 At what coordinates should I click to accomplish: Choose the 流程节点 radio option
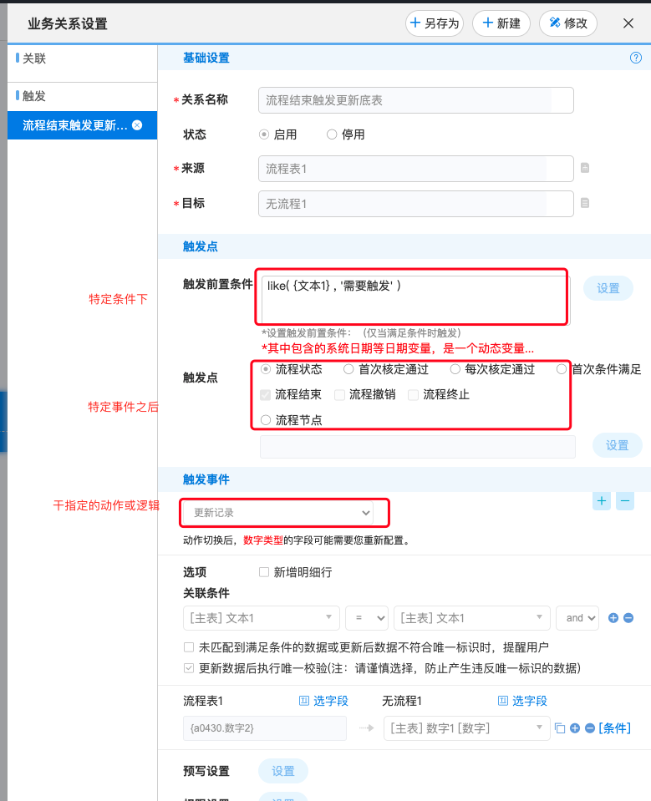266,420
